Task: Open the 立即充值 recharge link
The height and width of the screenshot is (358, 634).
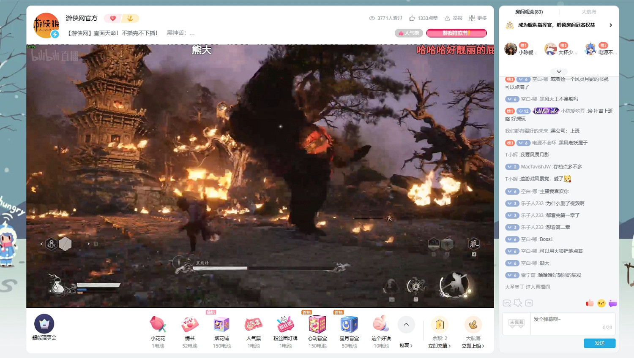Action: pyautogui.click(x=439, y=346)
